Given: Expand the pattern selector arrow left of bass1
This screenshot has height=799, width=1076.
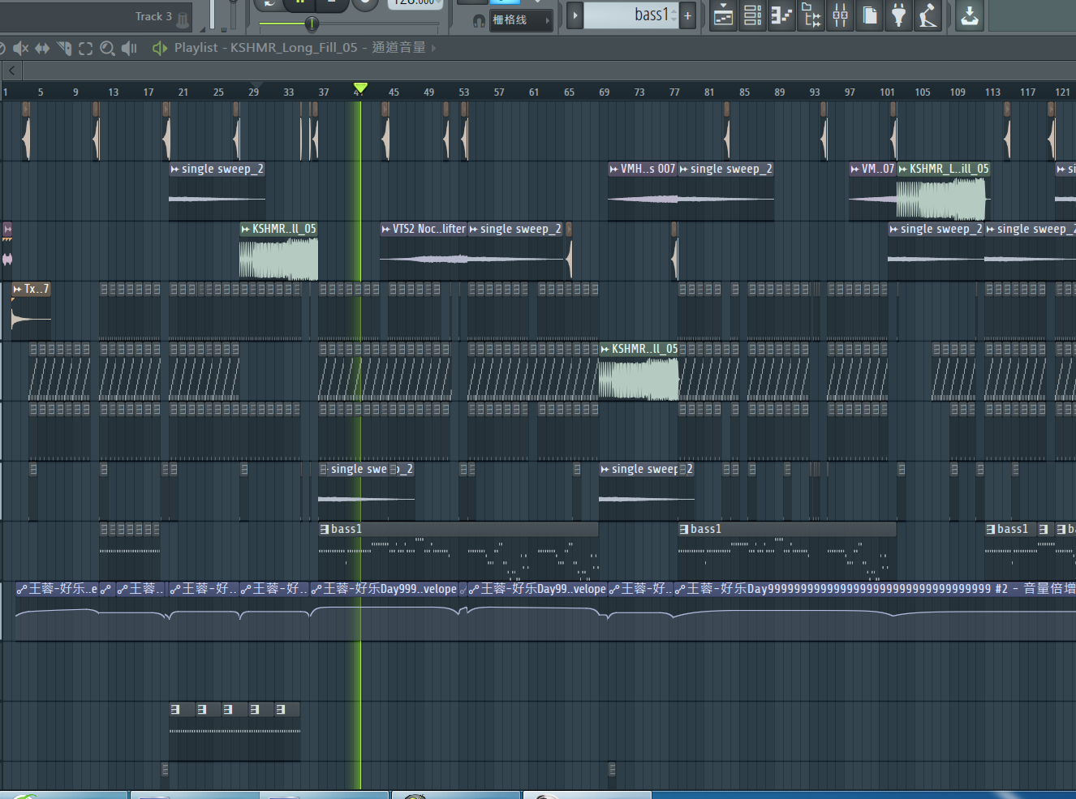Looking at the screenshot, I should 575,15.
